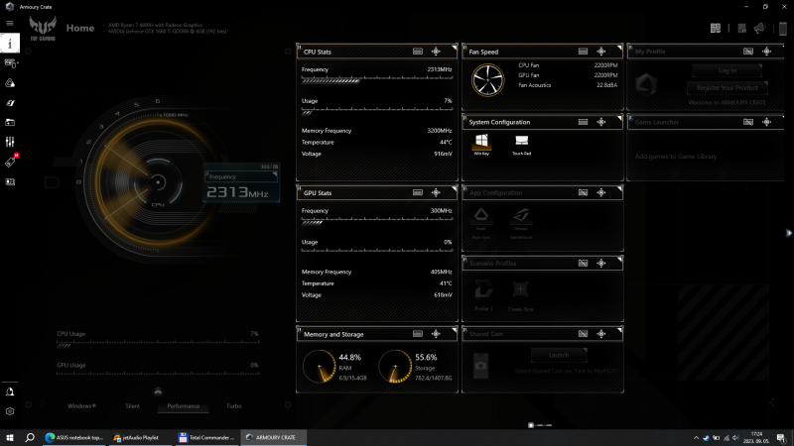Toggle visibility of My Profile widget
The height and width of the screenshot is (446, 794).
click(x=748, y=52)
